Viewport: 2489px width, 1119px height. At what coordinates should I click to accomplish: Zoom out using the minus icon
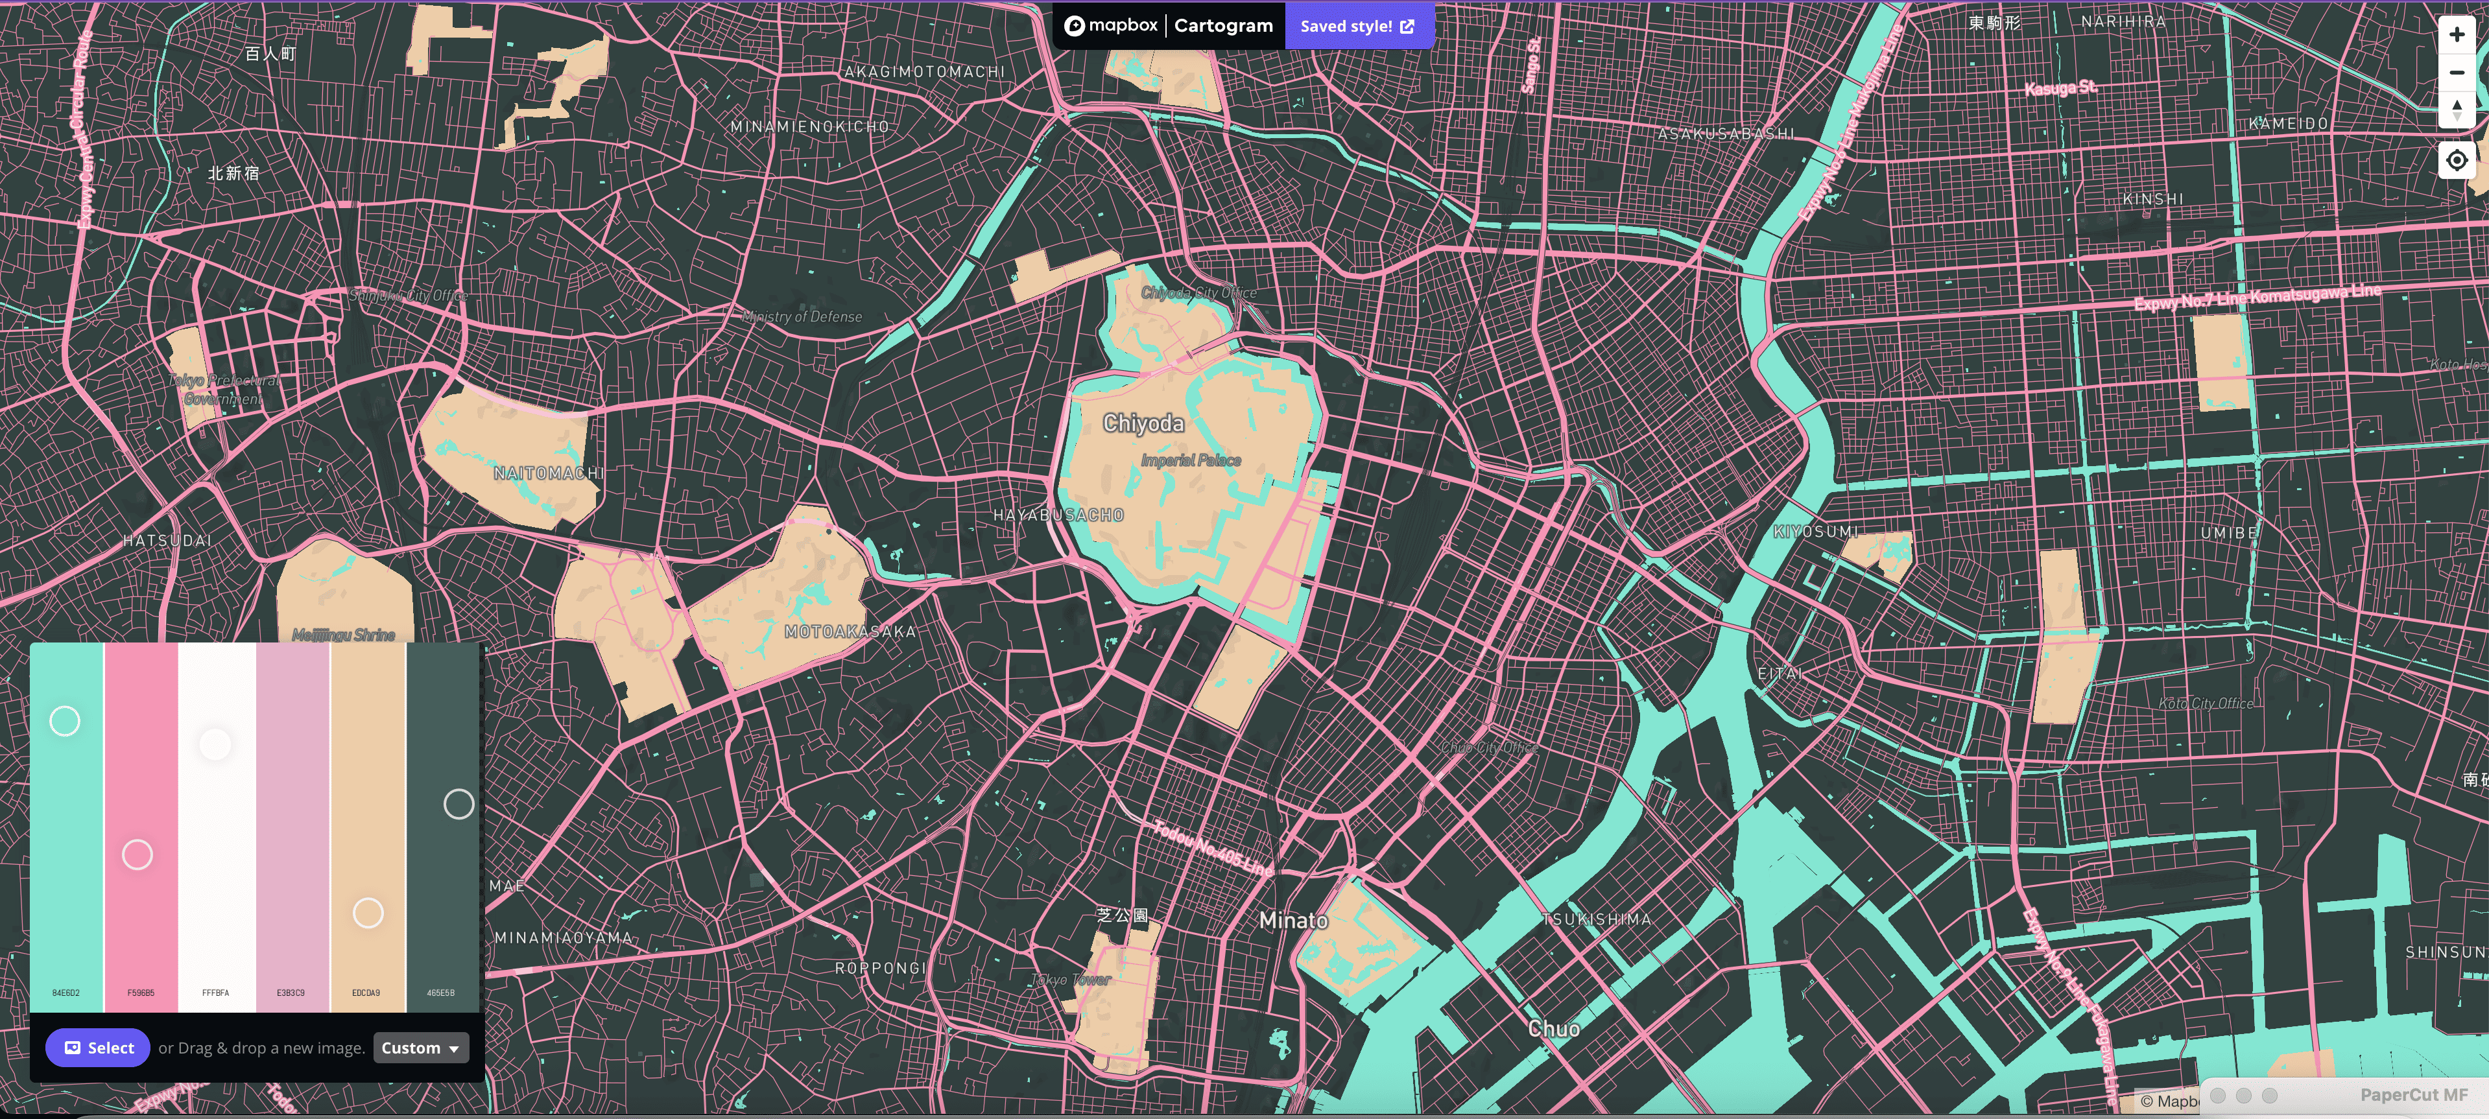(2457, 73)
